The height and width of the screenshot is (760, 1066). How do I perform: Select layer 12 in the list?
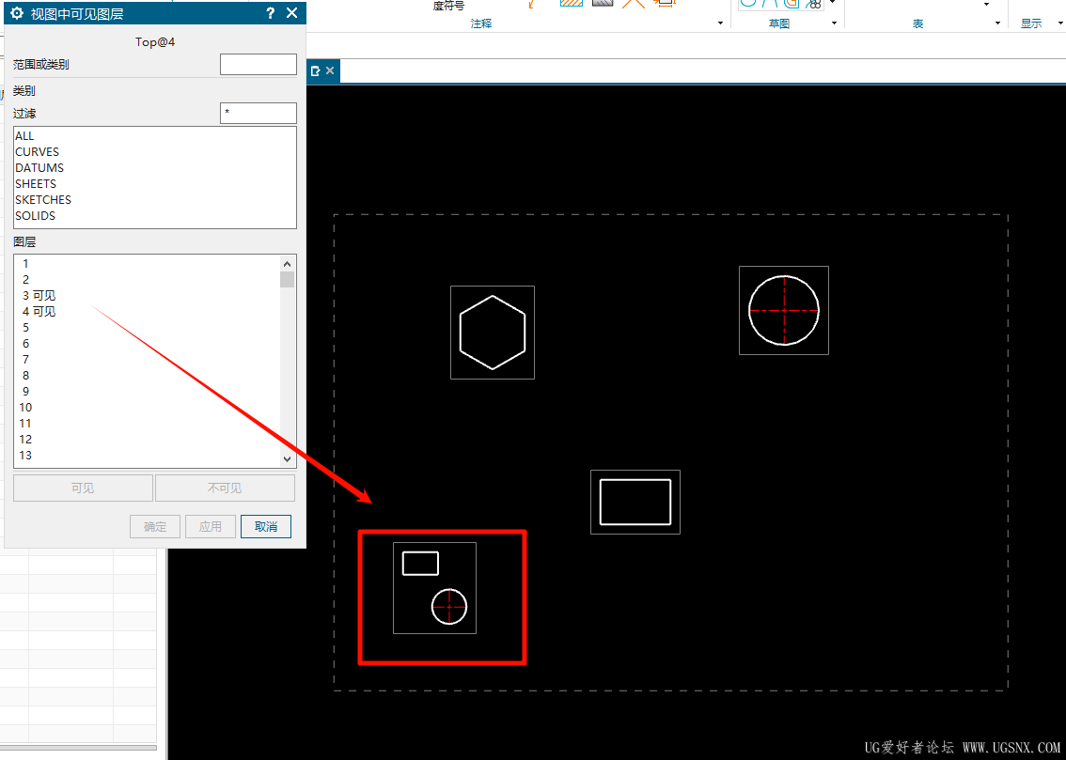pos(146,440)
